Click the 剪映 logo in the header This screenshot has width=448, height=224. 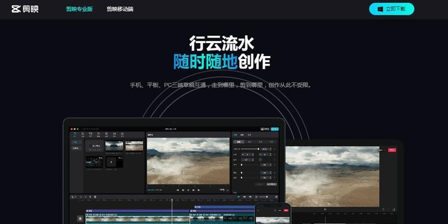click(x=25, y=9)
